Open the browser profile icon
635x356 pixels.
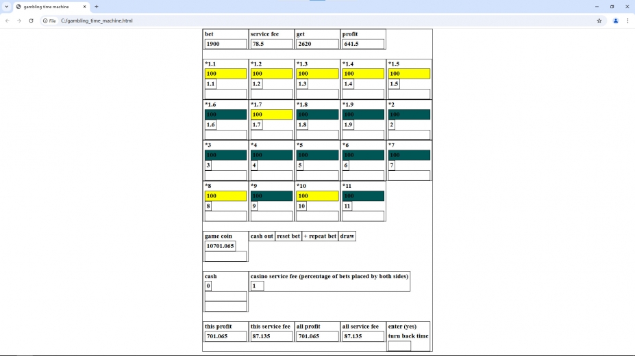(x=615, y=20)
